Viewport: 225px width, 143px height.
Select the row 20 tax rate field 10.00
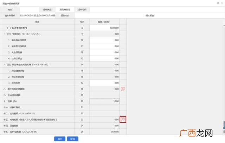point(104,101)
